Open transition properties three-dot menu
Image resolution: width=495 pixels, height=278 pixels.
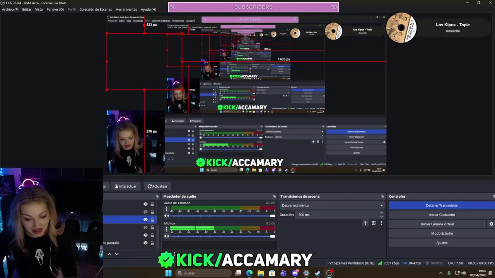coord(381,223)
